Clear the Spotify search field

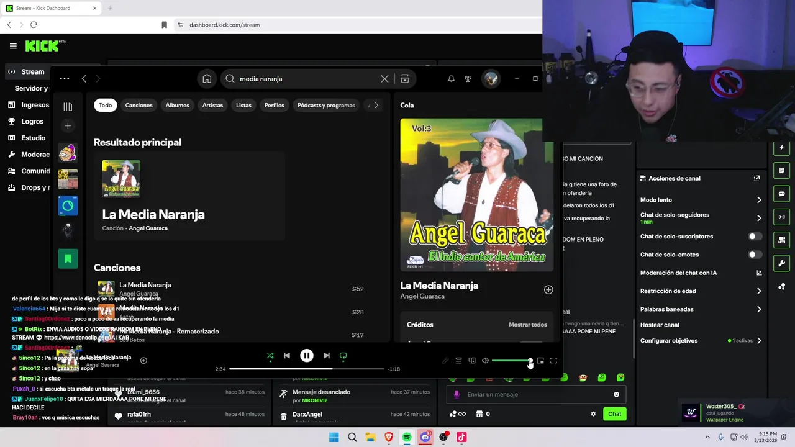(384, 79)
